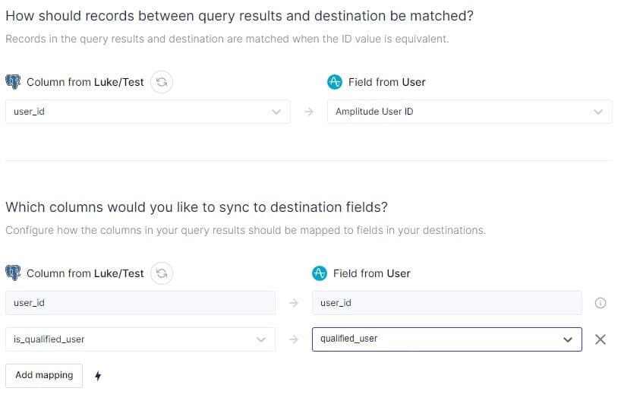Refresh columns in the sync mapping section
621x410 pixels.
(x=160, y=273)
